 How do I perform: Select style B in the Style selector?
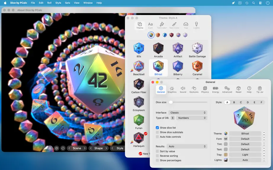tap(234, 102)
